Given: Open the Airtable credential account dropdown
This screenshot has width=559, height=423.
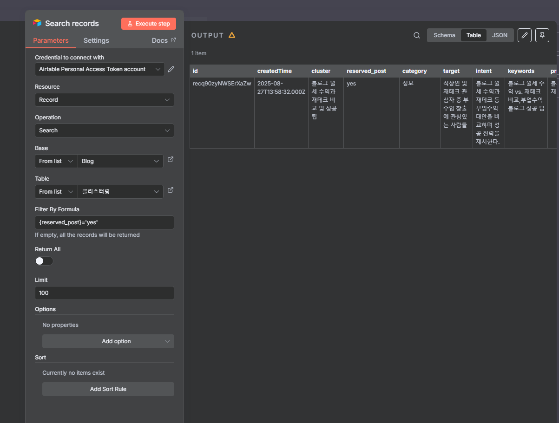Looking at the screenshot, I should [99, 69].
